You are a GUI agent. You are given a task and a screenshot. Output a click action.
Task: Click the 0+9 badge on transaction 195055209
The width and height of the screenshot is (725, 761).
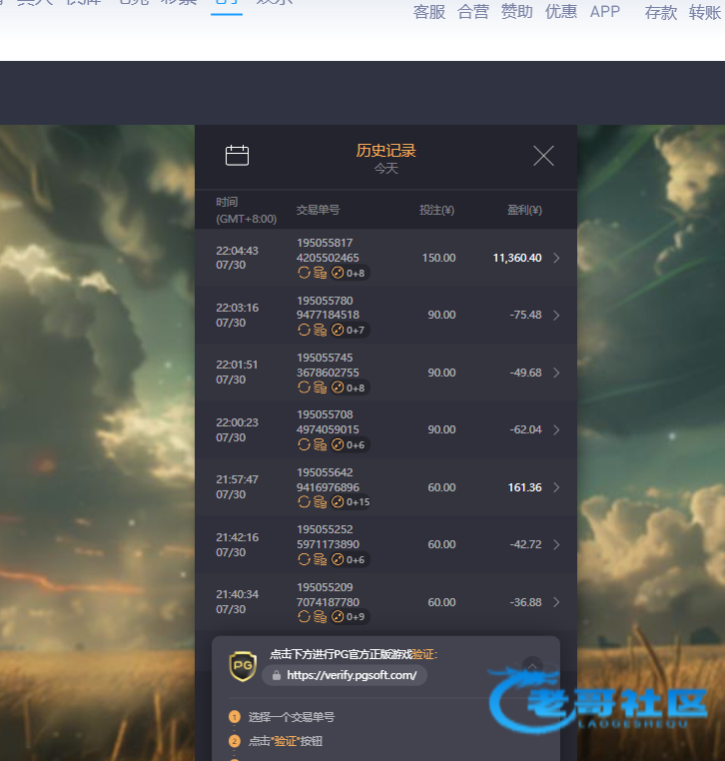350,617
